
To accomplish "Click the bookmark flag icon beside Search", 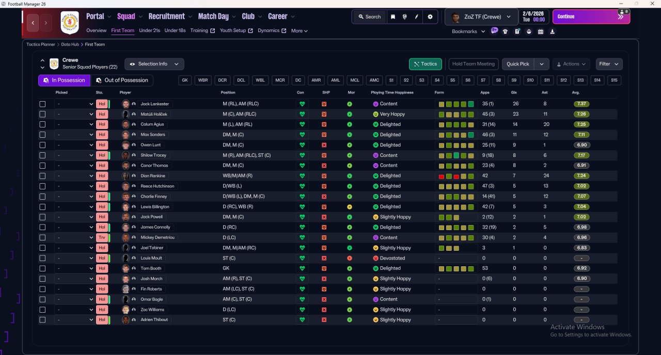I will tap(393, 17).
